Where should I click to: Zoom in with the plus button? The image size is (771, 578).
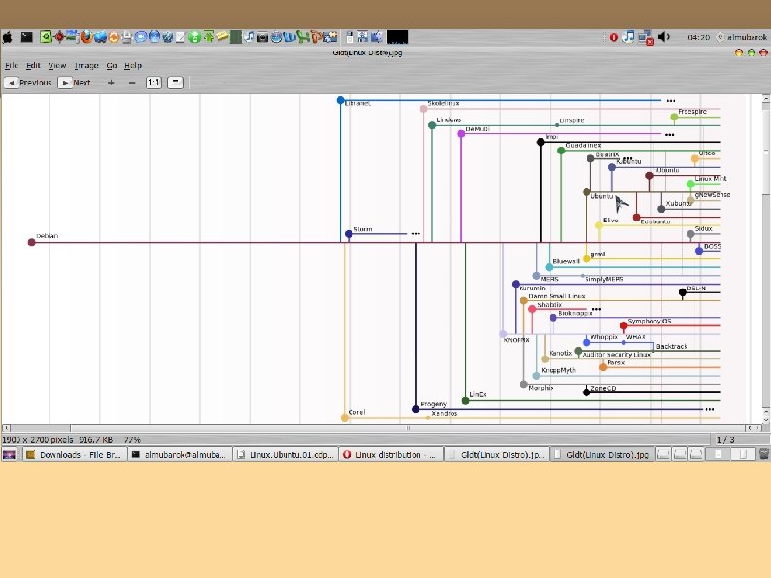point(111,83)
